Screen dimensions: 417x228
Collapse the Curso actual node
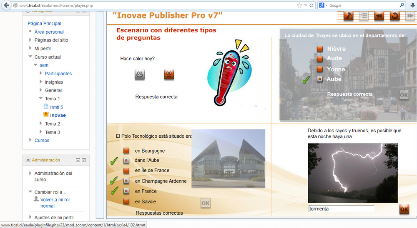(x=30, y=57)
